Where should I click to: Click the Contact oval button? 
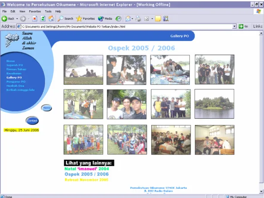coord(32,121)
